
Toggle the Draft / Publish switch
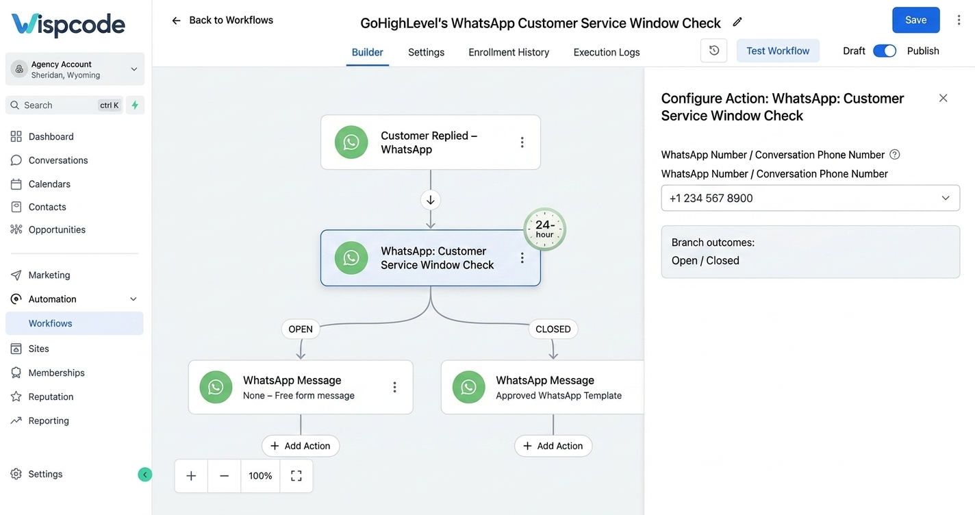point(885,51)
